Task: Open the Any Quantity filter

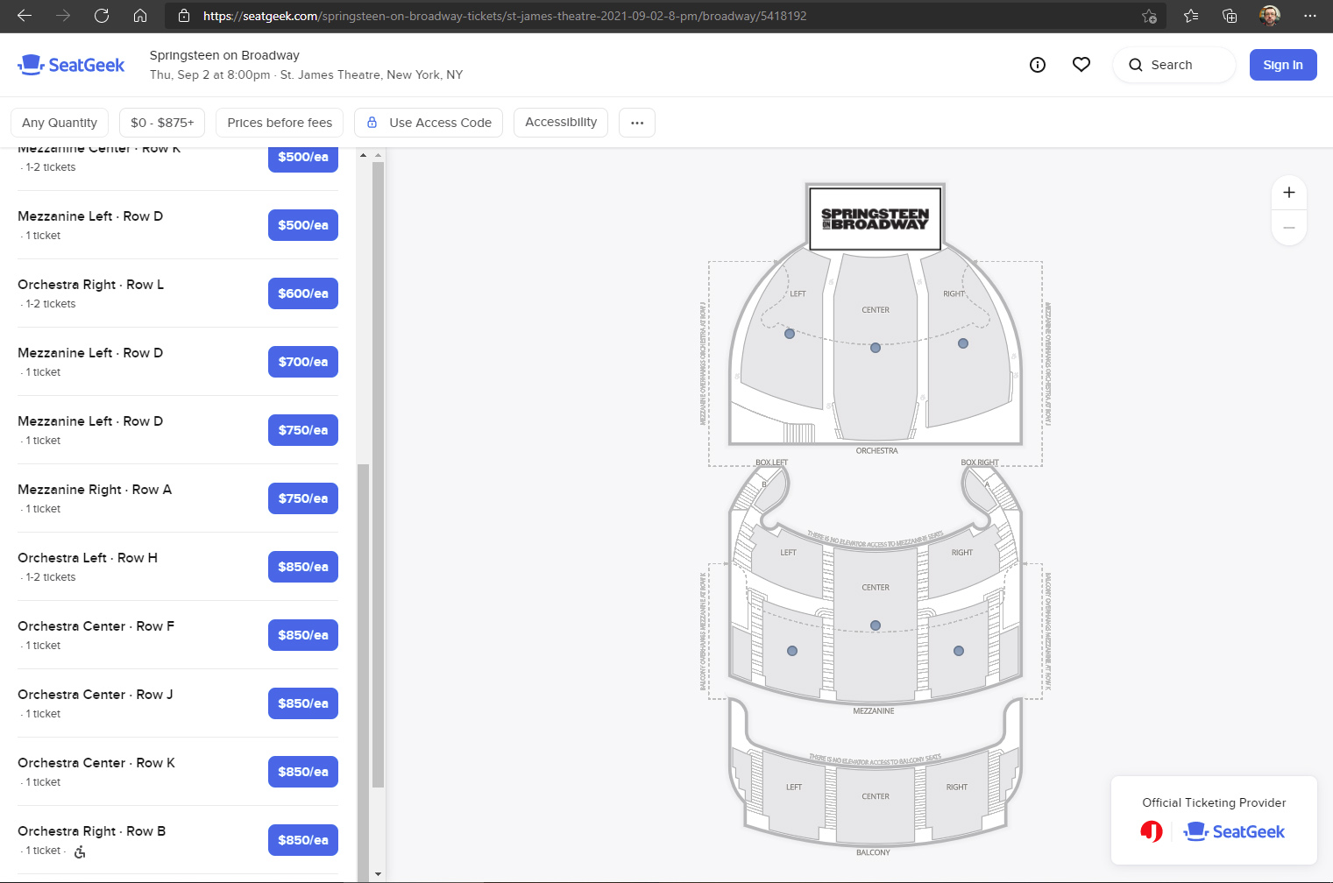Action: click(x=60, y=123)
